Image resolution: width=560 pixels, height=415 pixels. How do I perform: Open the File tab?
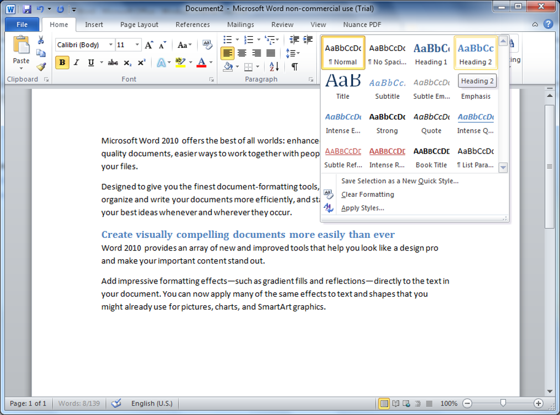click(x=22, y=24)
